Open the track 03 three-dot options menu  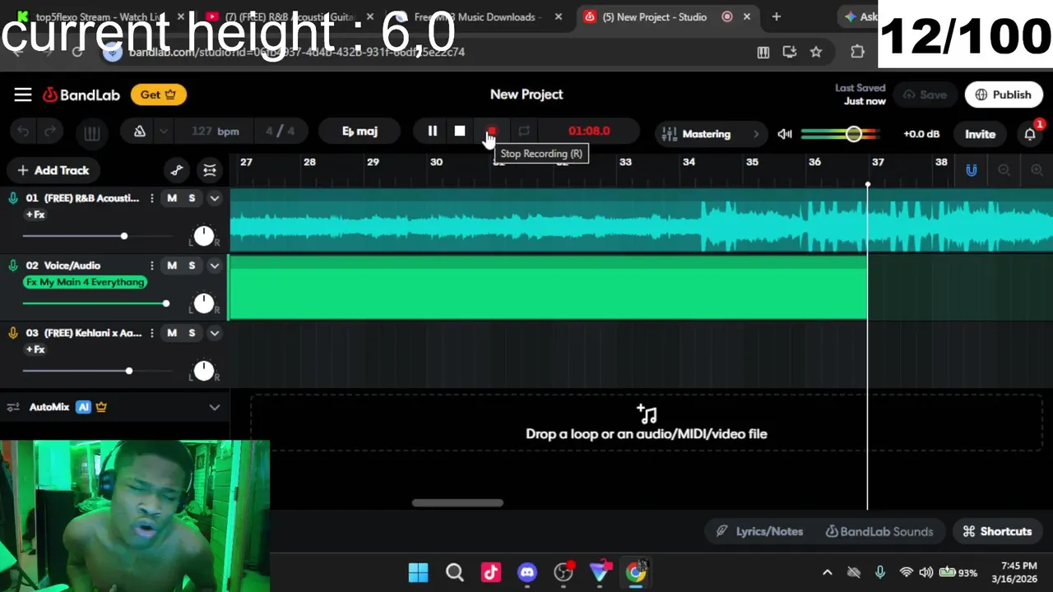[x=151, y=333]
